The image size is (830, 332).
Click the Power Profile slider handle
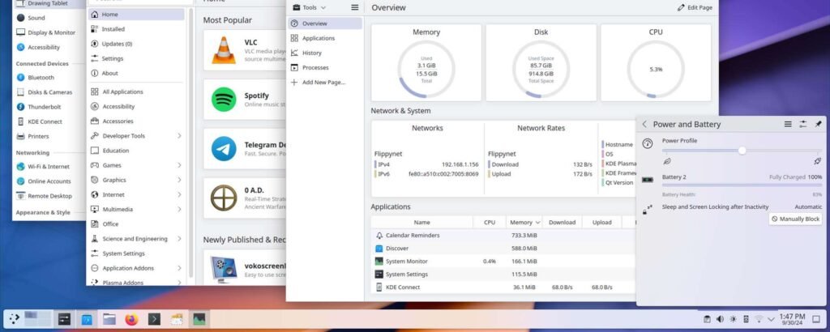[x=742, y=150]
